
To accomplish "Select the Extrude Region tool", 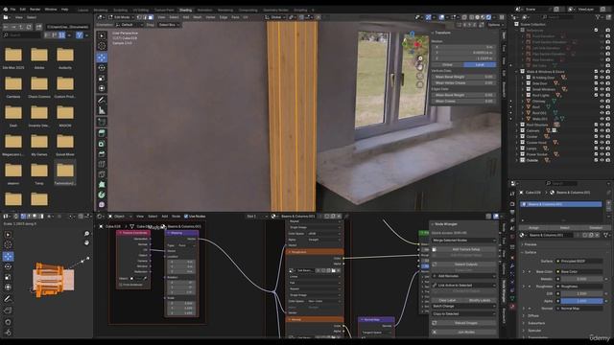I will pyautogui.click(x=102, y=133).
